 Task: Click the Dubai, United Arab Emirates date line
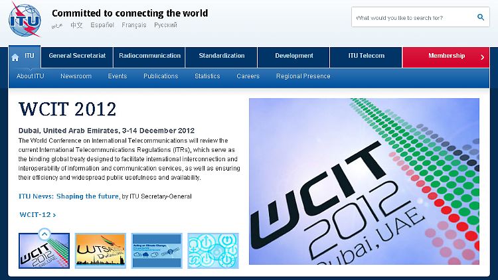pos(106,131)
